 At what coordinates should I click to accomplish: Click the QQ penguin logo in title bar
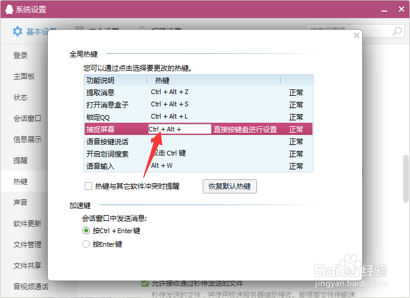[x=9, y=9]
